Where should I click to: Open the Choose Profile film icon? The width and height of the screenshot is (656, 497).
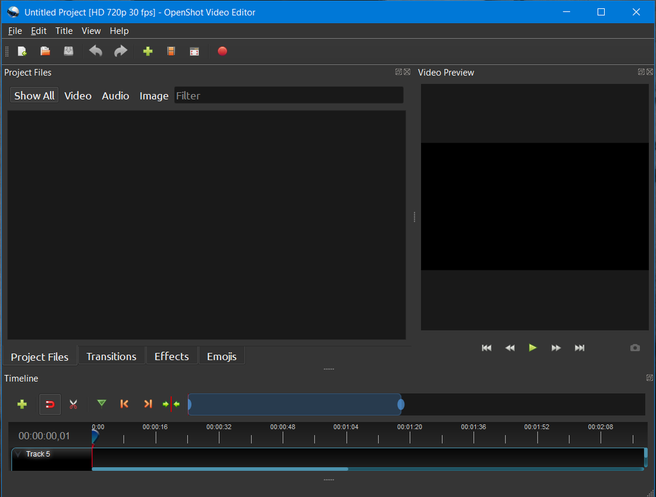pyautogui.click(x=170, y=51)
